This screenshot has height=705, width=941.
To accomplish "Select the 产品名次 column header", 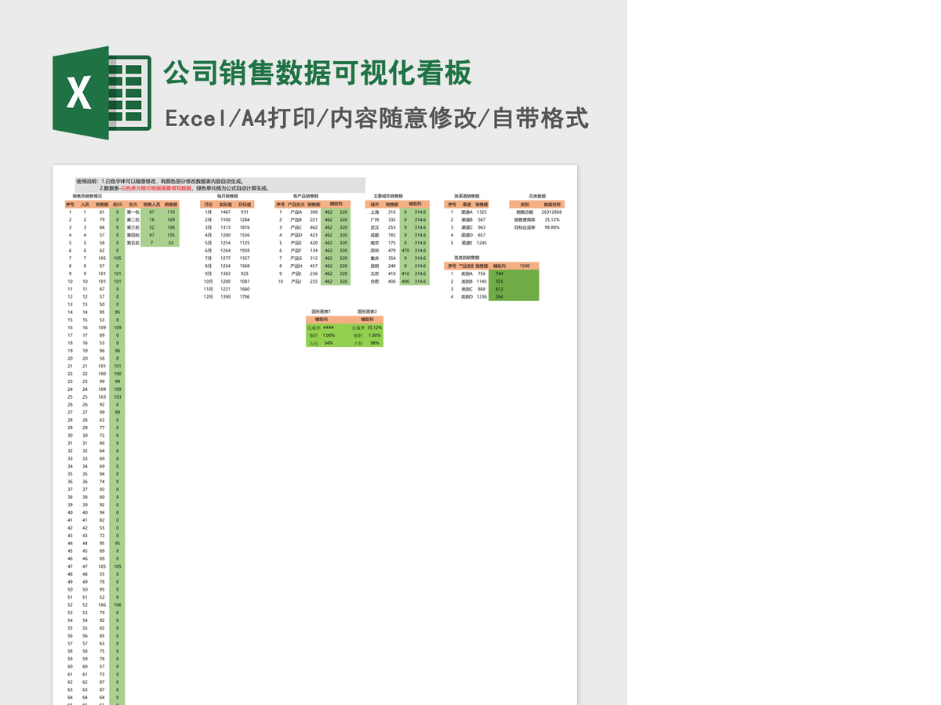I will click(x=296, y=204).
